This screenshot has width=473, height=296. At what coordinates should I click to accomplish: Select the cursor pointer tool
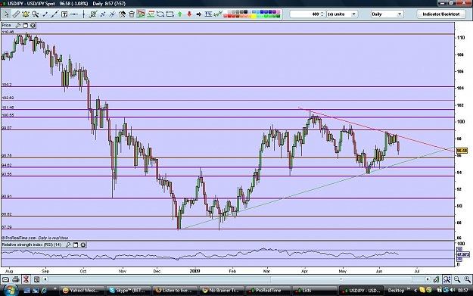(x=6, y=14)
